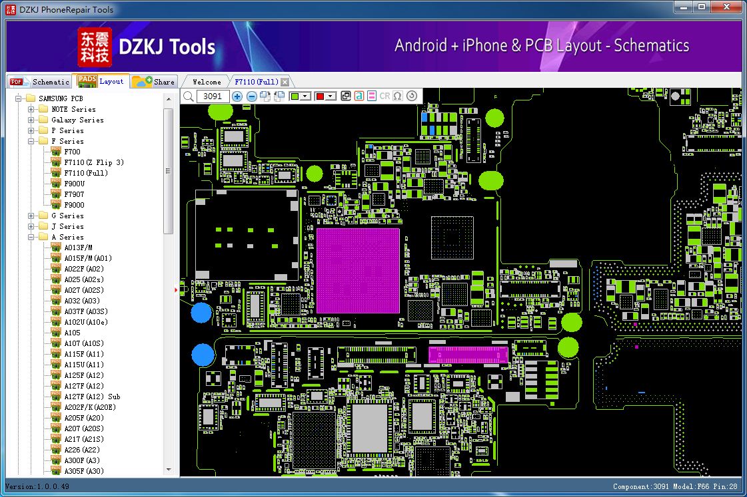Open the F900U layout file
747x497 pixels.
tap(75, 184)
